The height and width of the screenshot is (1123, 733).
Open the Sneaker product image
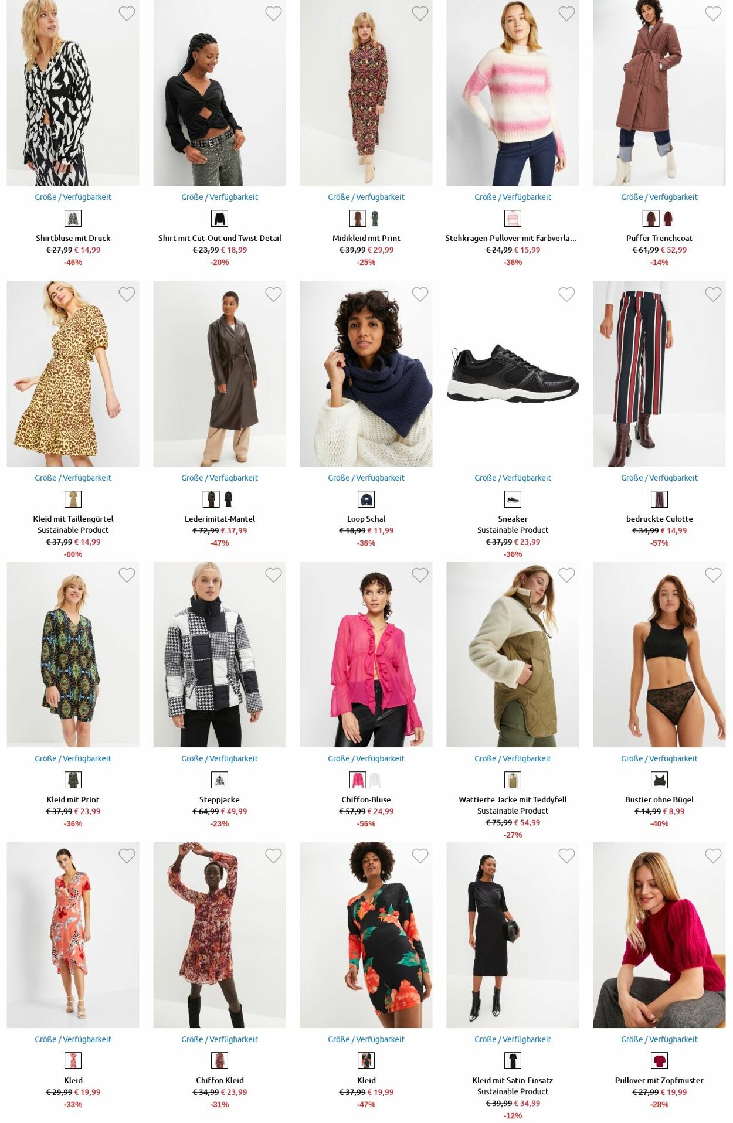[513, 373]
